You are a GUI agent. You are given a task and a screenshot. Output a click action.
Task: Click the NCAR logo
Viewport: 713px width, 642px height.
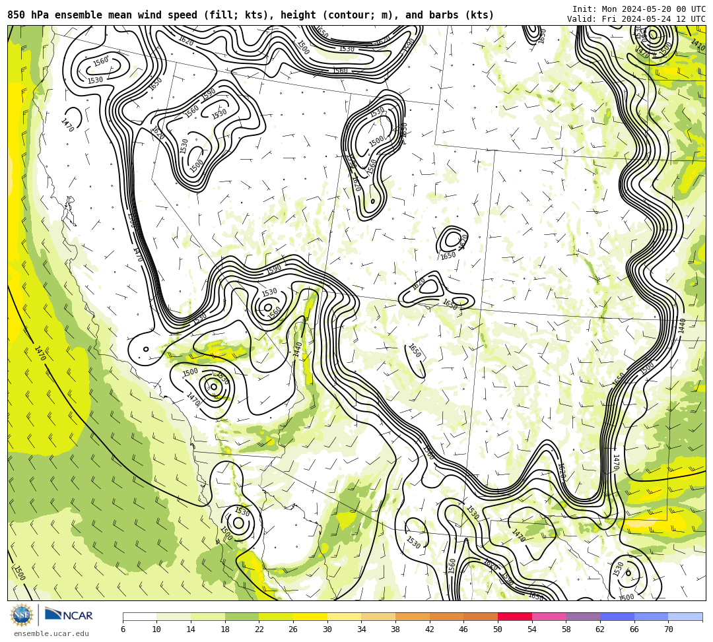(69, 614)
